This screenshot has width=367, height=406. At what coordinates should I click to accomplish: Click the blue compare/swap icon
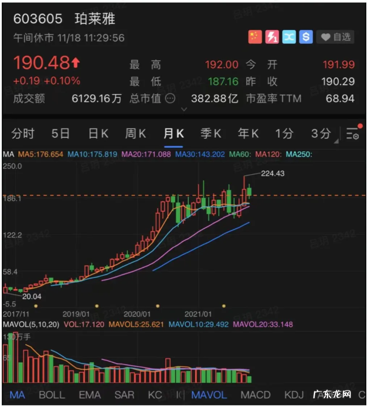[289, 37]
